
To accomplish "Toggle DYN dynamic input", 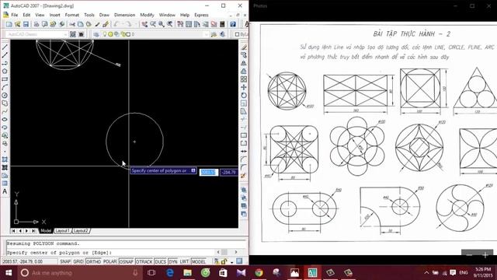I will coord(173,261).
